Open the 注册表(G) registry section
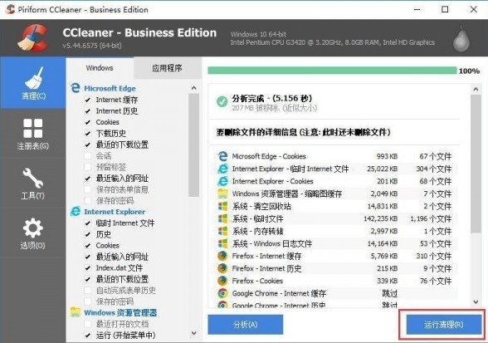 point(33,134)
